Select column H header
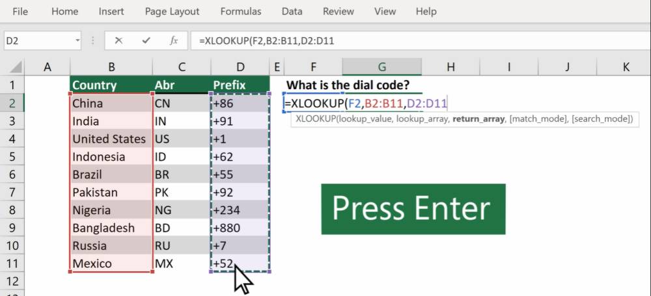This screenshot has width=651, height=296. (450, 66)
